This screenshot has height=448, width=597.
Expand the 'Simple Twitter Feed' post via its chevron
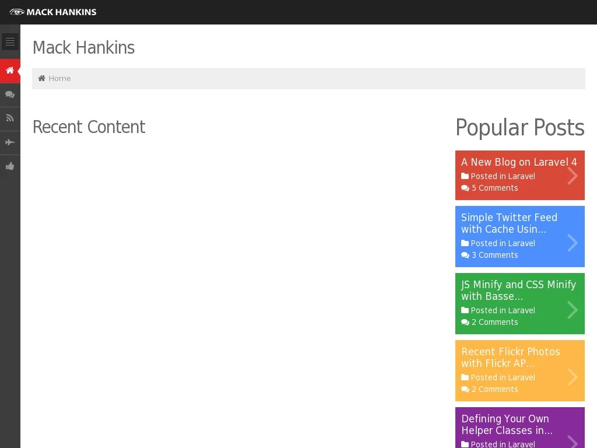click(x=572, y=243)
